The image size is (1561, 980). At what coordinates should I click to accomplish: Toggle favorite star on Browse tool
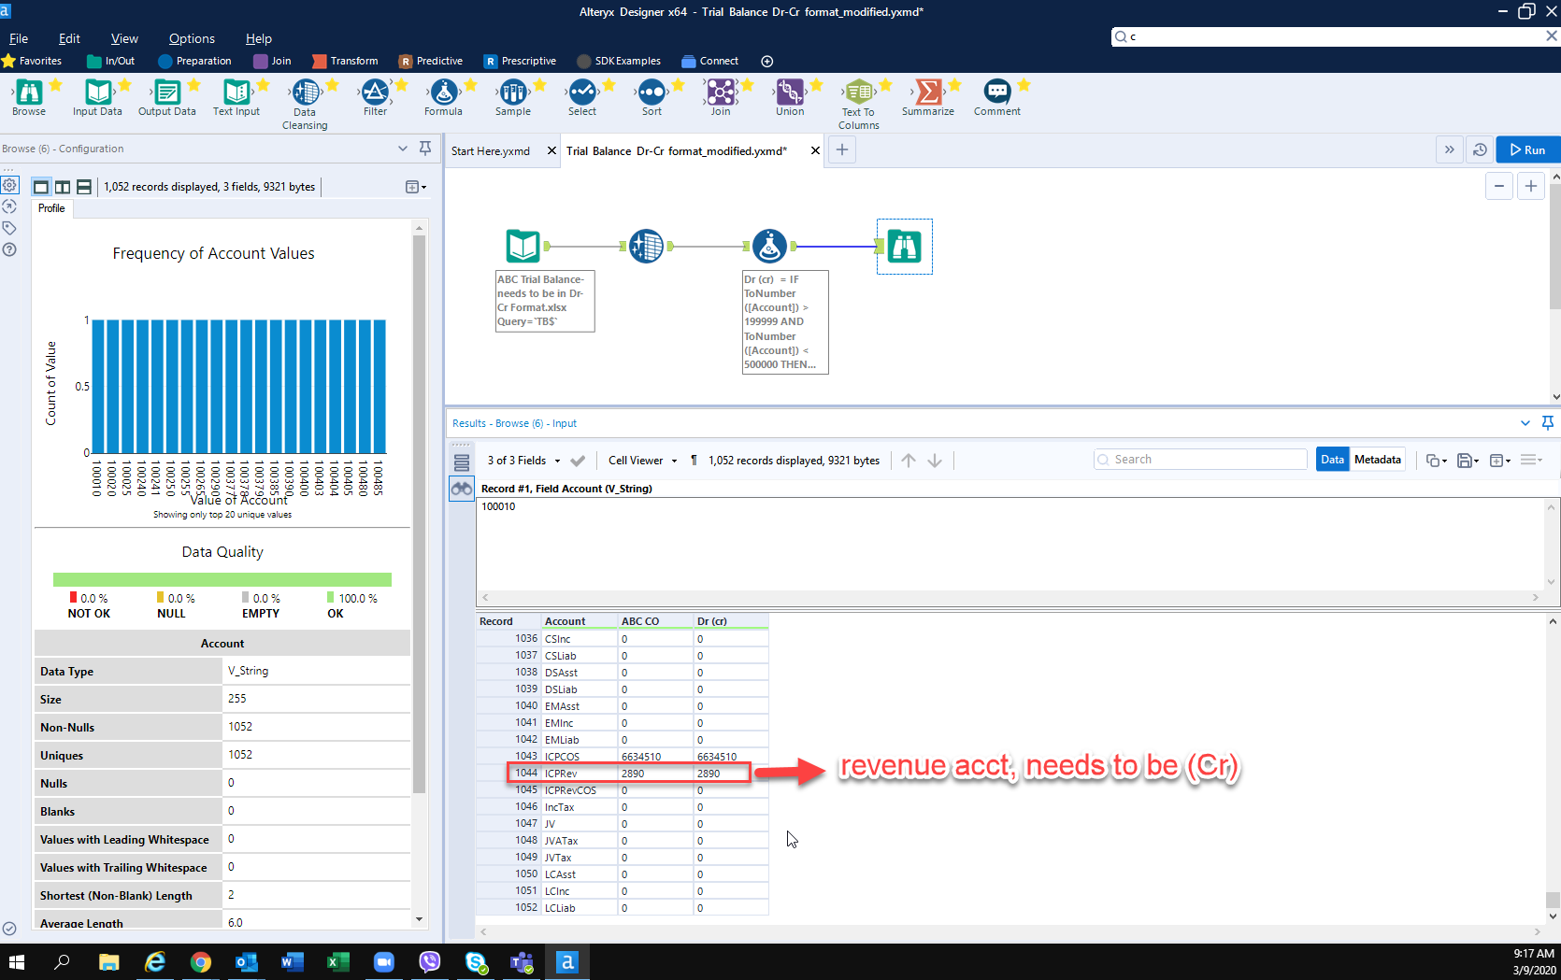[x=56, y=85]
